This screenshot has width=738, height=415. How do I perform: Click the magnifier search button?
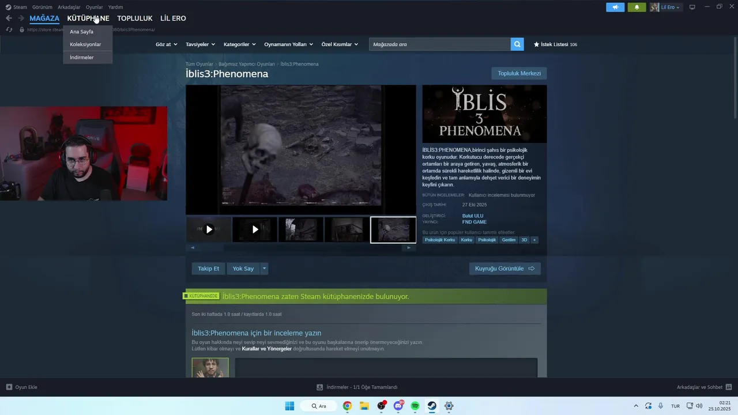517,44
